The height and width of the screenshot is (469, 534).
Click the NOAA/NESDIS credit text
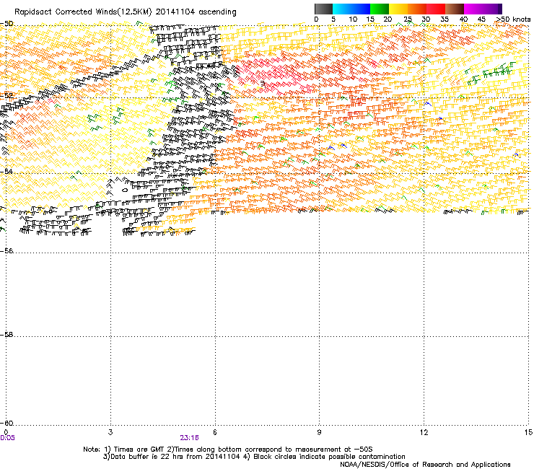click(x=425, y=465)
